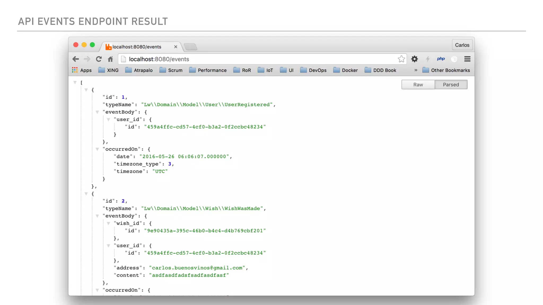This screenshot has width=543, height=305.
Task: Click the timezone value UTC
Action: (x=160, y=171)
